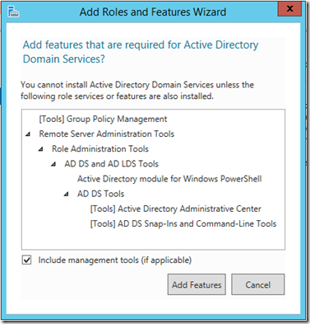Select Active Directory module for Windows PowerShell
Image resolution: width=310 pixels, height=324 pixels.
(169, 179)
